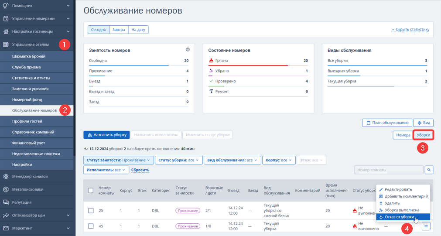Toggle the select-all checkbox in table header
Viewport: 441px width, 236px height.
(91, 191)
